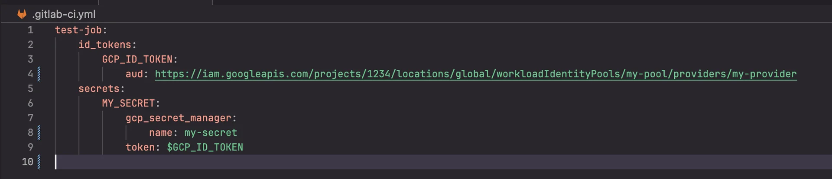
Task: Place cursor on the test-job key
Action: 78,30
